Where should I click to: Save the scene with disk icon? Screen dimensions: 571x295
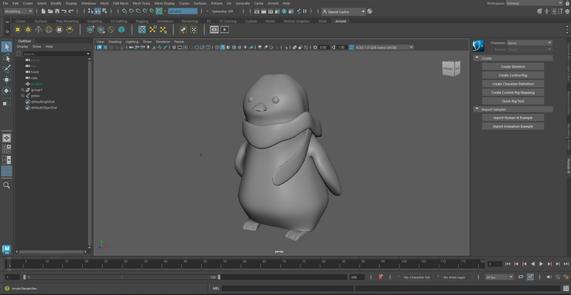pos(57,11)
